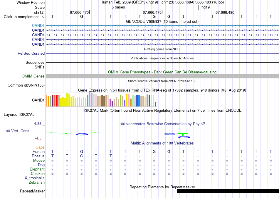Select the Rhesus species row label

click(38, 156)
